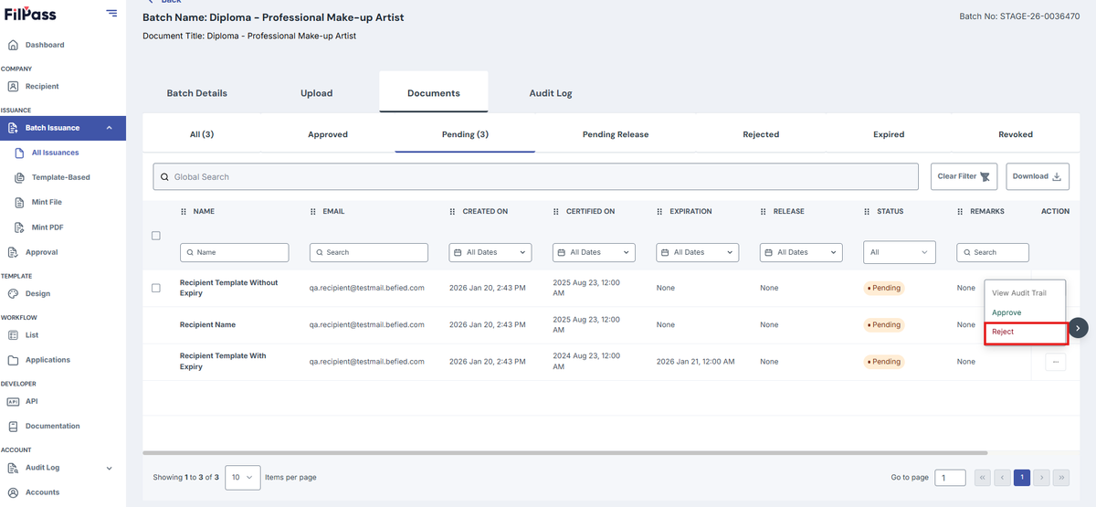Show Revoked documents tab

click(x=1016, y=134)
